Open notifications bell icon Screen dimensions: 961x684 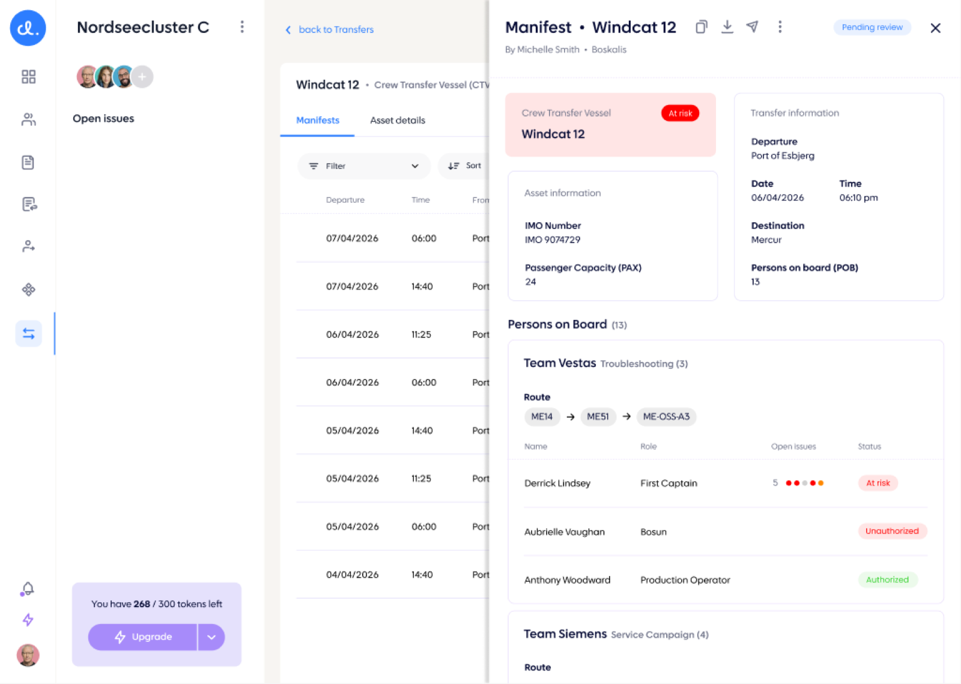pyautogui.click(x=28, y=589)
